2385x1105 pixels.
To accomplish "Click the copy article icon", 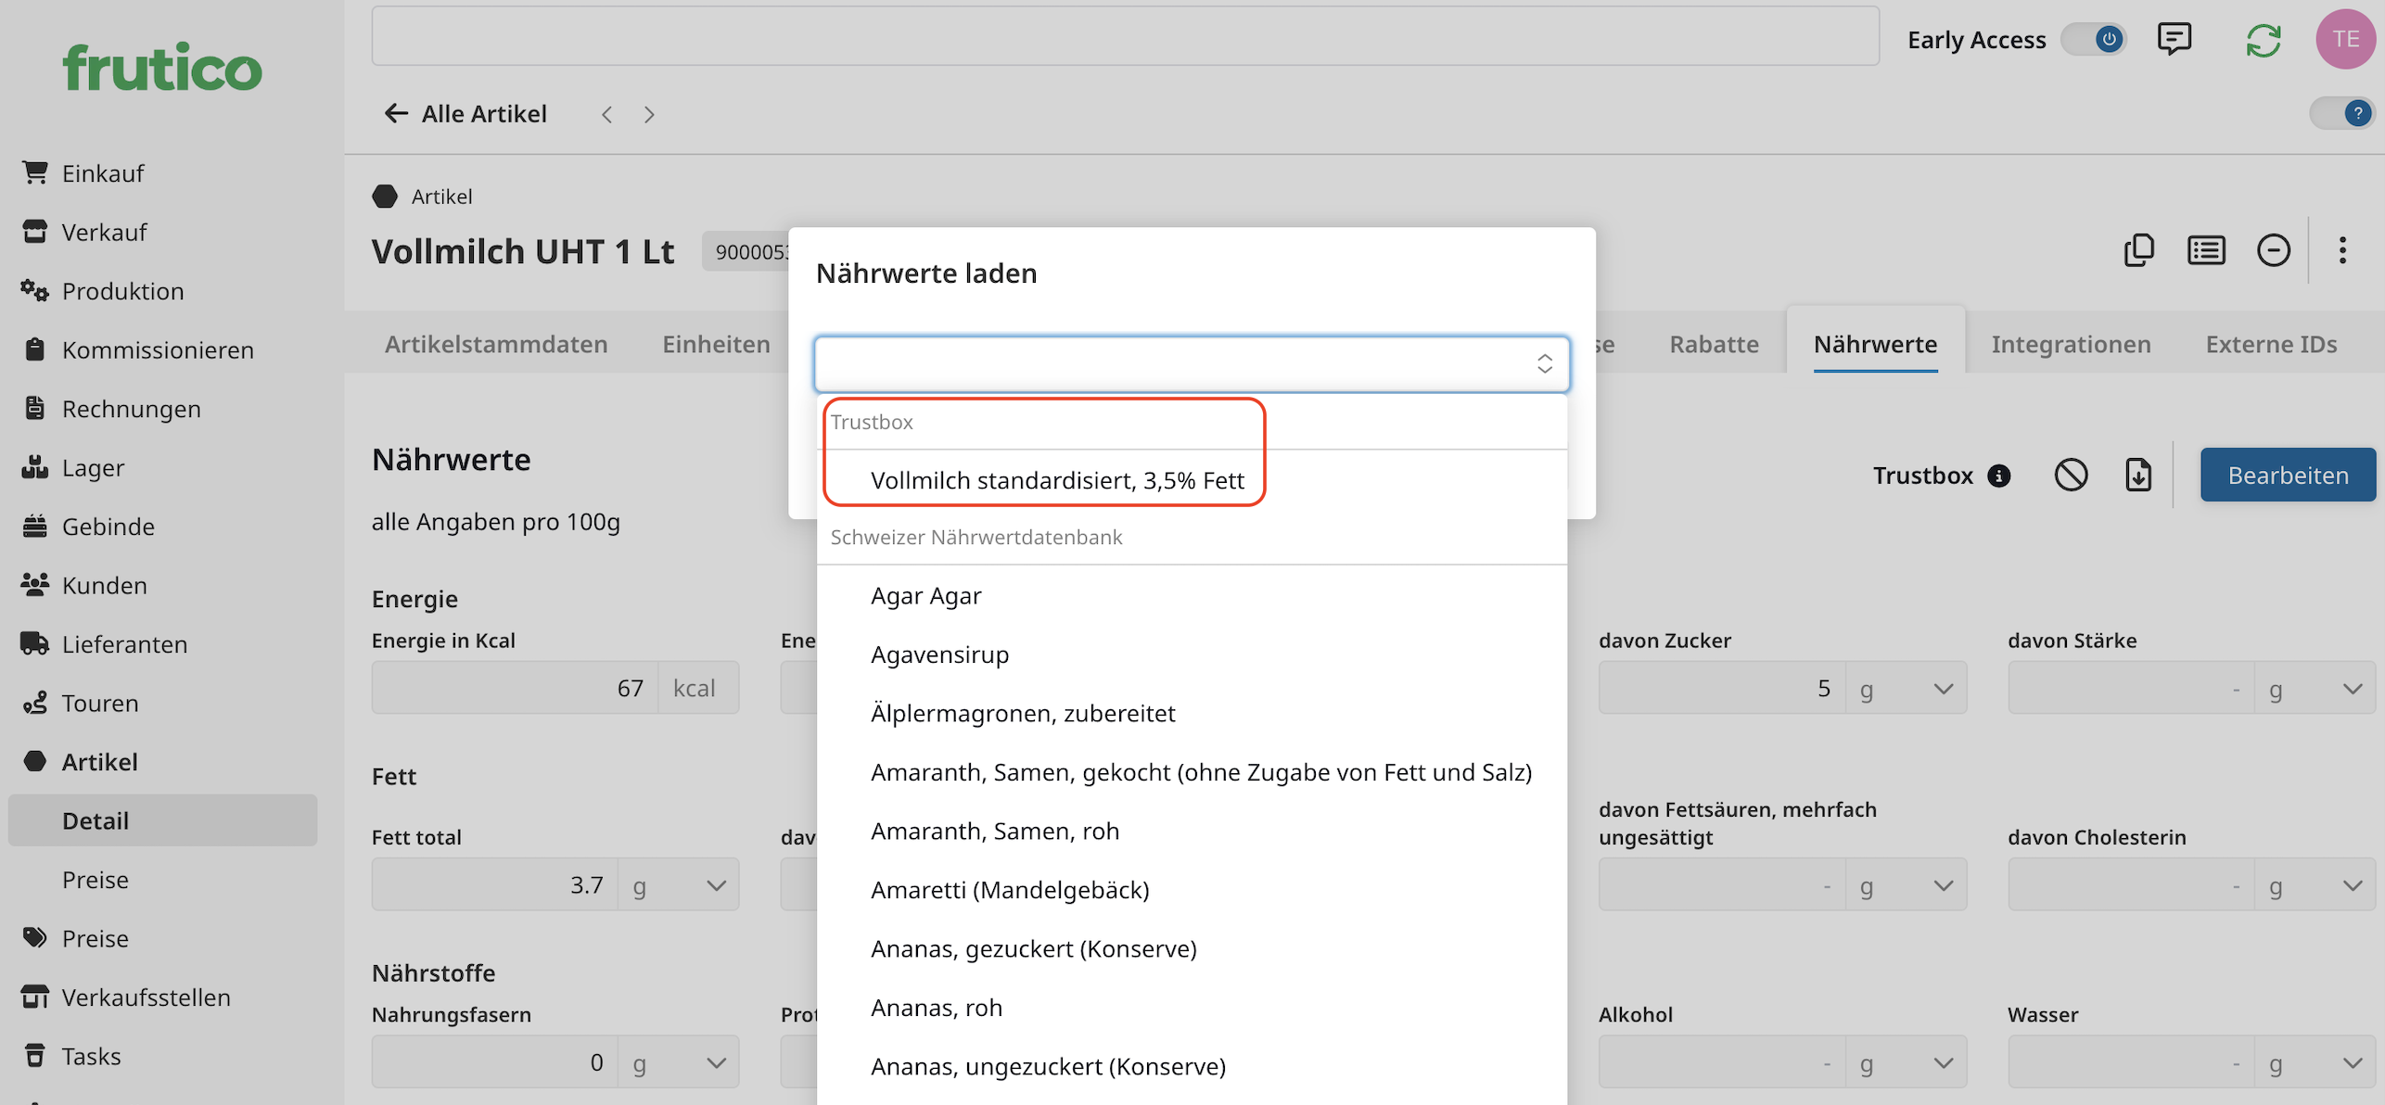I will pos(2138,250).
